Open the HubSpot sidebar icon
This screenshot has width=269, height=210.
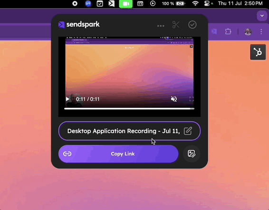(258, 52)
